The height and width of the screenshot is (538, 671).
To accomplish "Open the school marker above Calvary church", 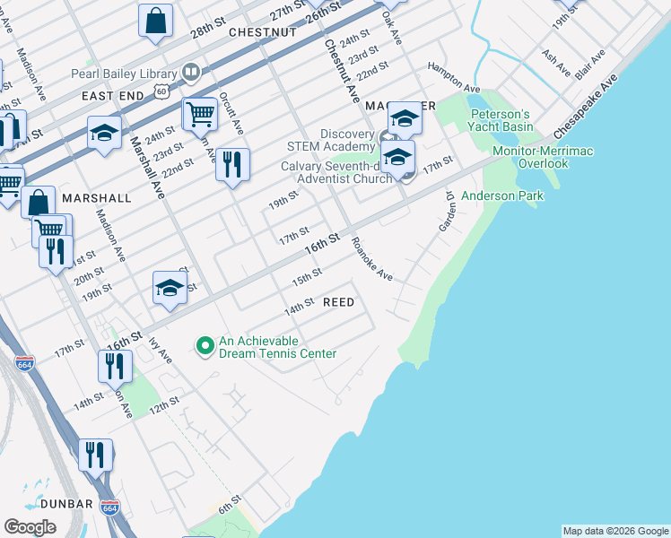I will click(x=397, y=158).
